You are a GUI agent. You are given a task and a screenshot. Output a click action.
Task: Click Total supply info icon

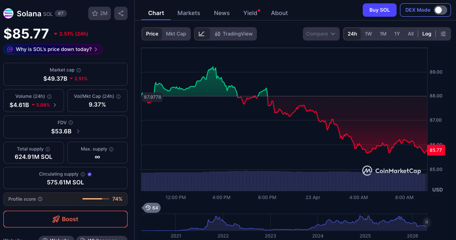48,149
